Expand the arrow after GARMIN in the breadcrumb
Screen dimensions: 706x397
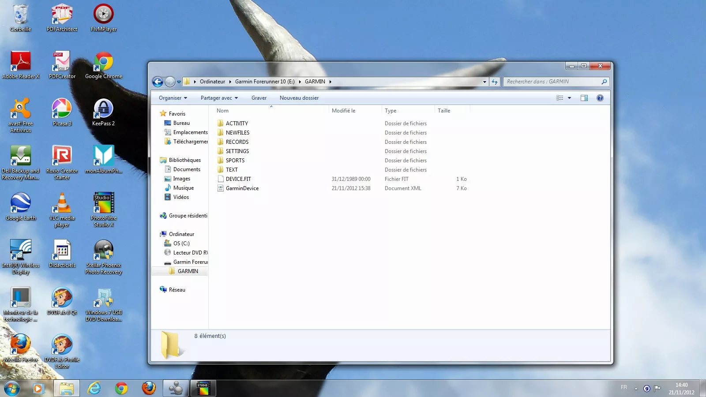(330, 82)
